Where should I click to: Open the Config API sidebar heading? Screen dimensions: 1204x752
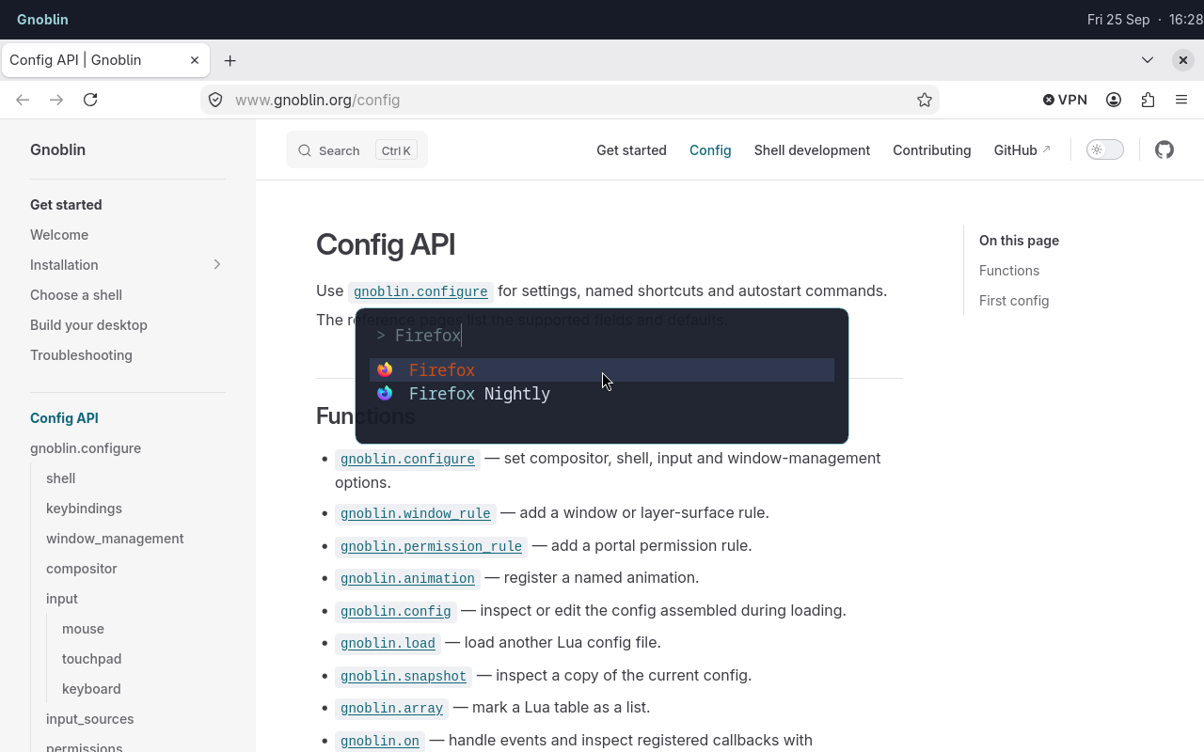click(x=64, y=418)
